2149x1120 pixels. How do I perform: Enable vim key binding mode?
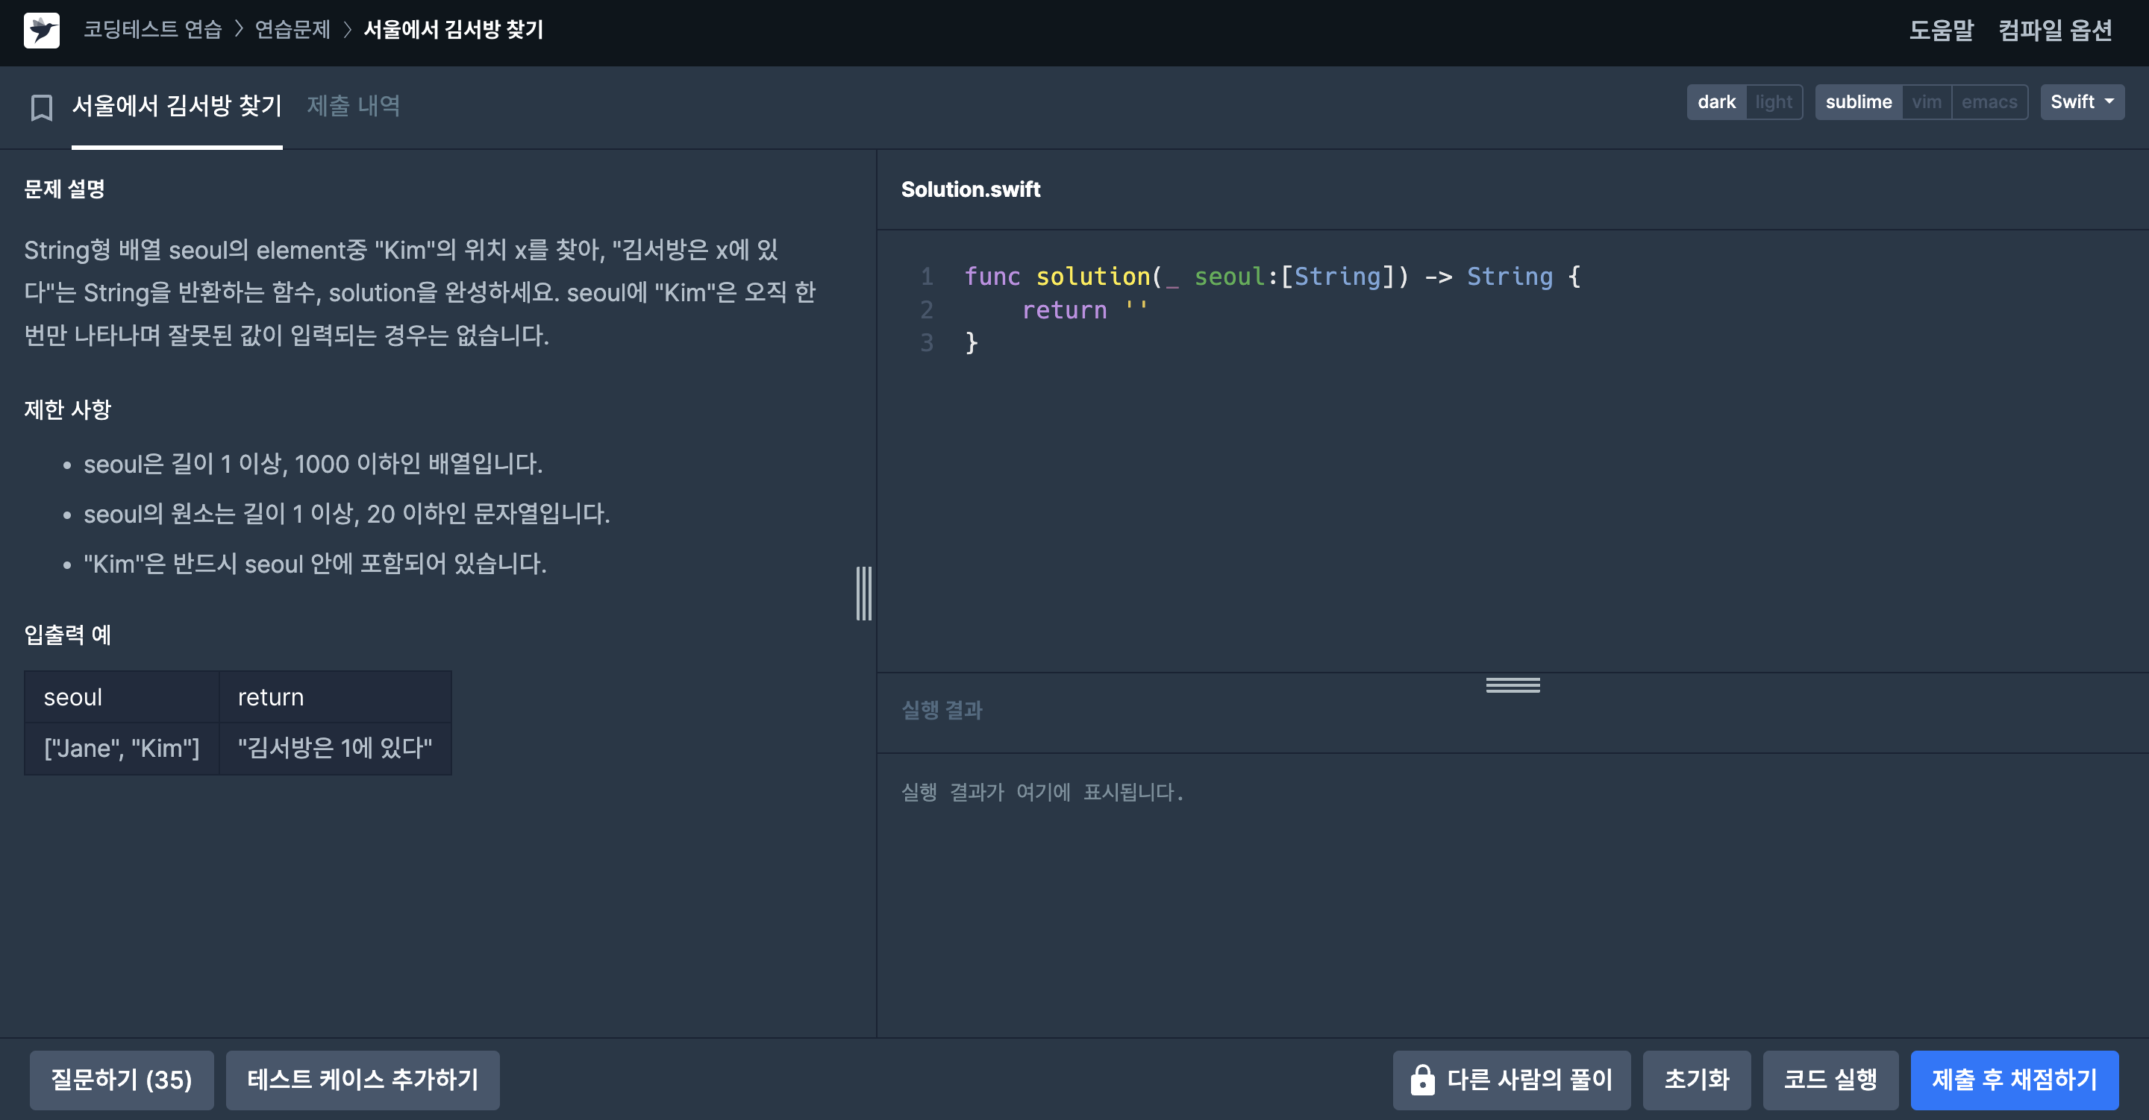pos(1926,101)
